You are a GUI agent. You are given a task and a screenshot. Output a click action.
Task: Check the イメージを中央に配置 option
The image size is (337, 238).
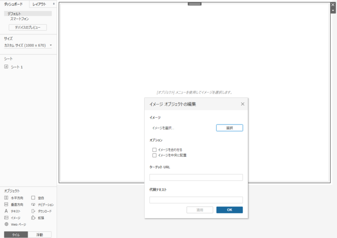pos(154,155)
